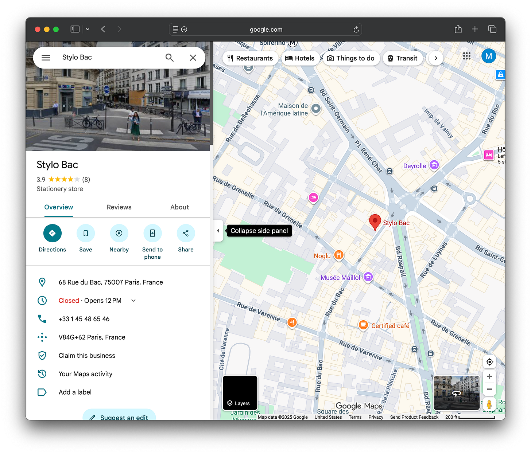Click Safari Share button
This screenshot has width=531, height=454.
(x=458, y=29)
